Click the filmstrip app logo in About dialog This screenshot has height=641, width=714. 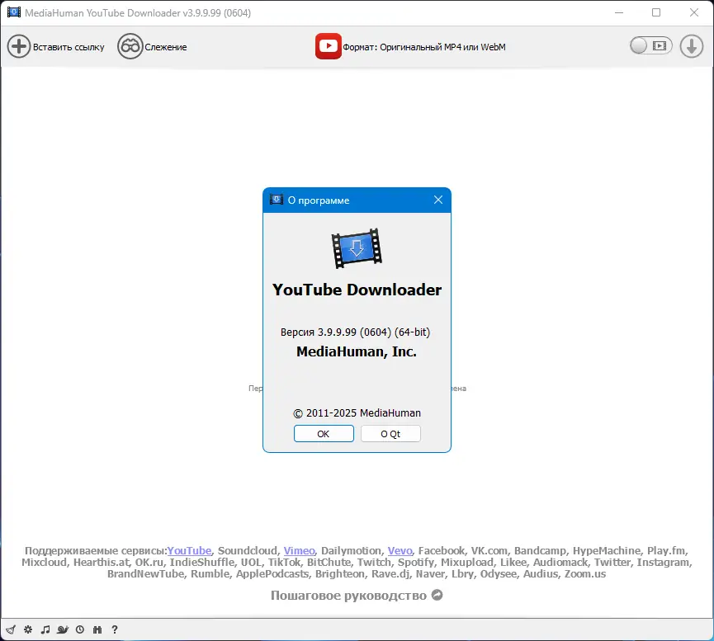357,248
